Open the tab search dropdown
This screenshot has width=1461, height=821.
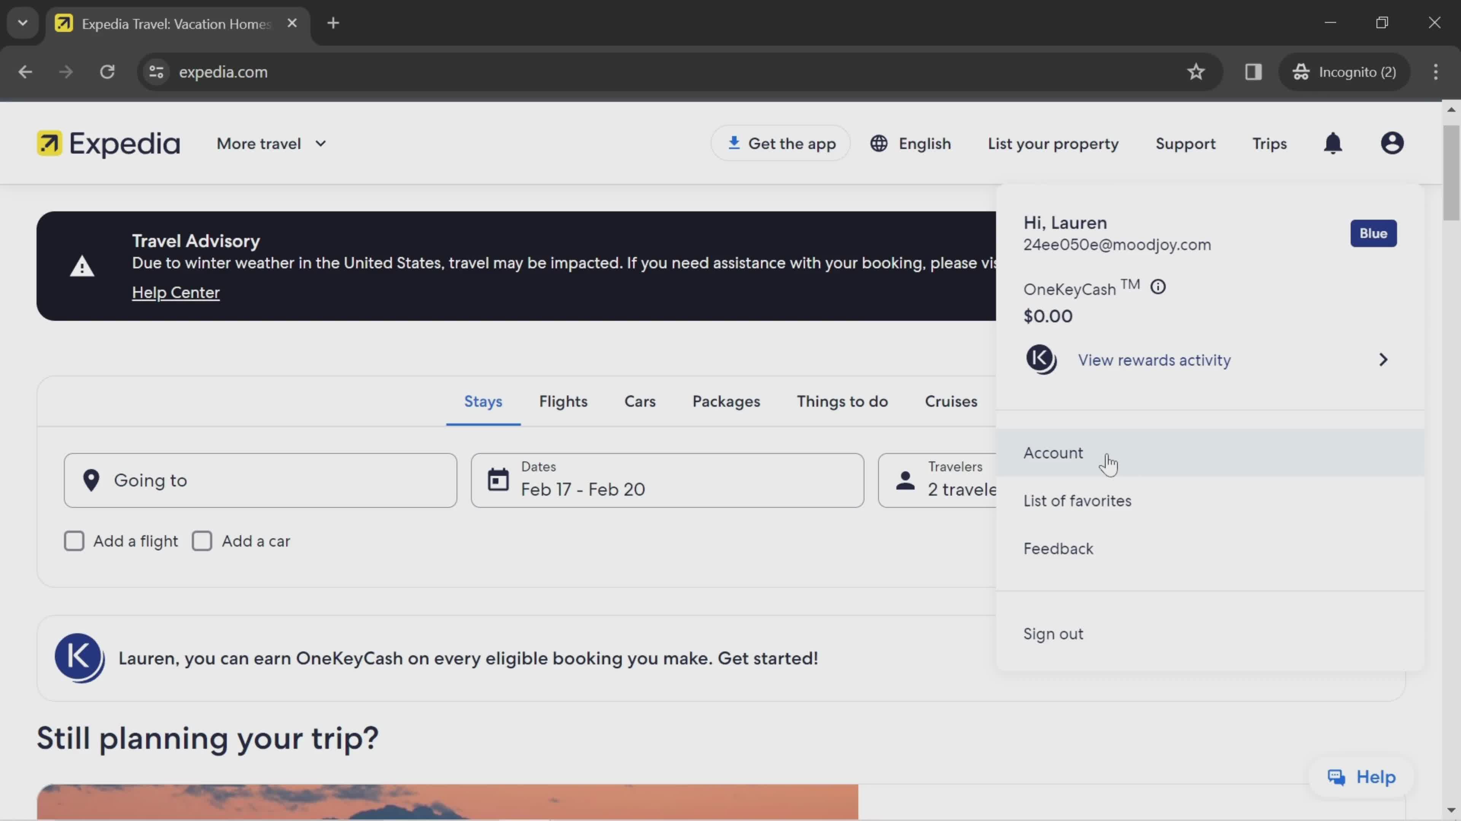click(x=23, y=23)
